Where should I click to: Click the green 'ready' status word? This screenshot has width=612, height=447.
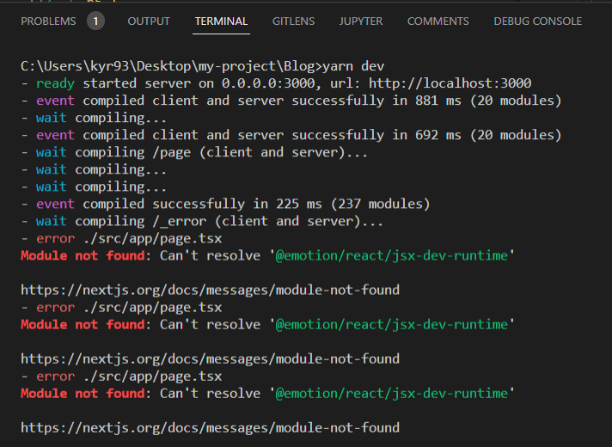click(x=55, y=83)
